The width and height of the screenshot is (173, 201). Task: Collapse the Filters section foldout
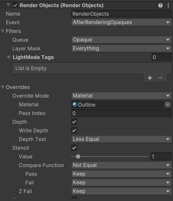coord(3,31)
